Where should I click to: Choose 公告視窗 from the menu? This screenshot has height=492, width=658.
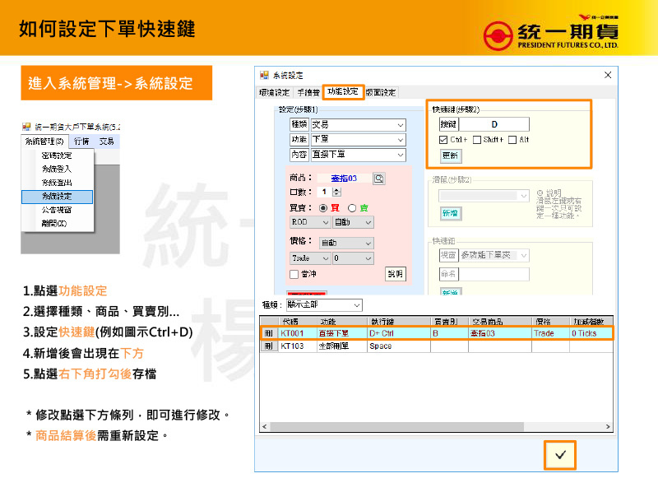pos(57,210)
